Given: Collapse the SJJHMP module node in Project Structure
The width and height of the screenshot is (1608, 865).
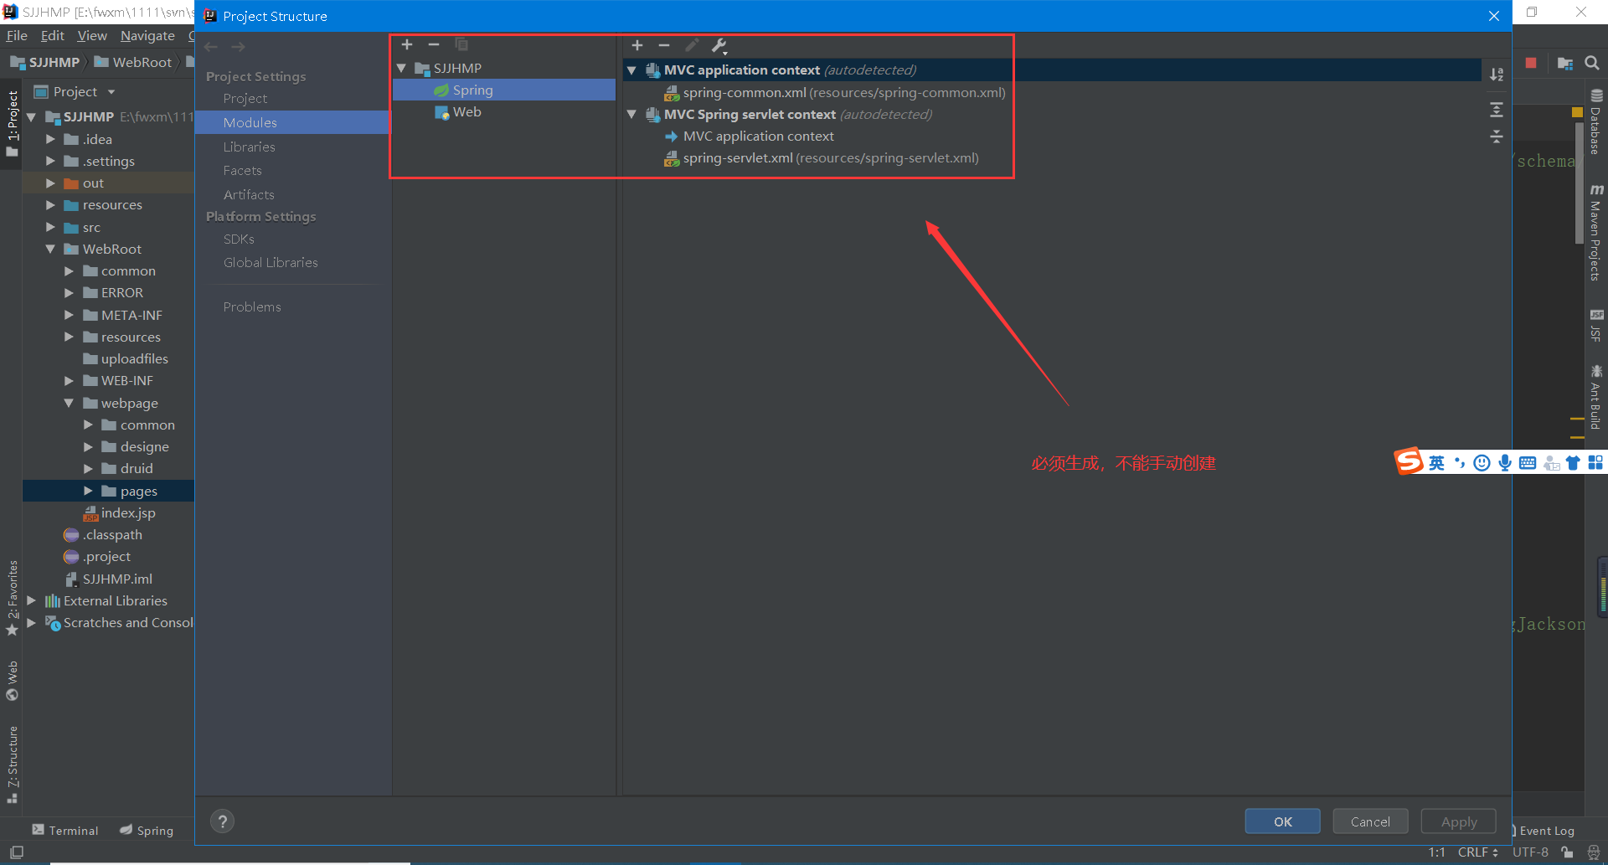Looking at the screenshot, I should [401, 68].
